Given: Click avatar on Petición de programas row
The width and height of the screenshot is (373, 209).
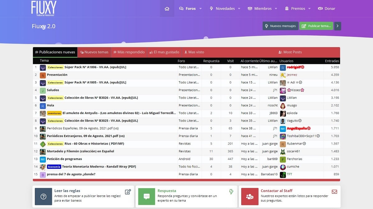Looking at the screenshot, I should click(x=43, y=159).
